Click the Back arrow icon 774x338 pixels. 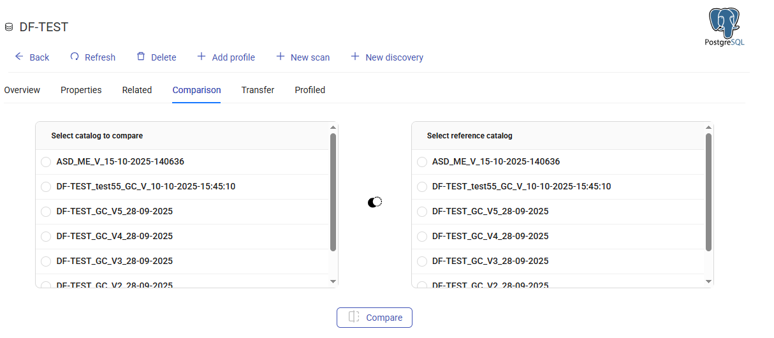pyautogui.click(x=19, y=57)
